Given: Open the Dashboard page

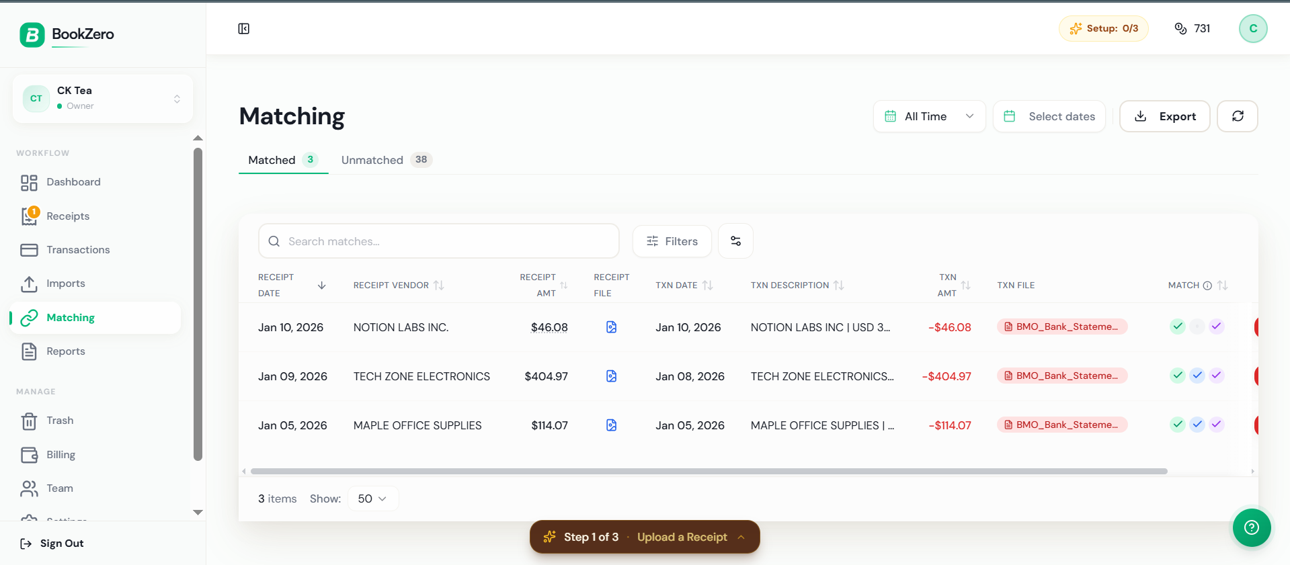Looking at the screenshot, I should click(x=95, y=182).
